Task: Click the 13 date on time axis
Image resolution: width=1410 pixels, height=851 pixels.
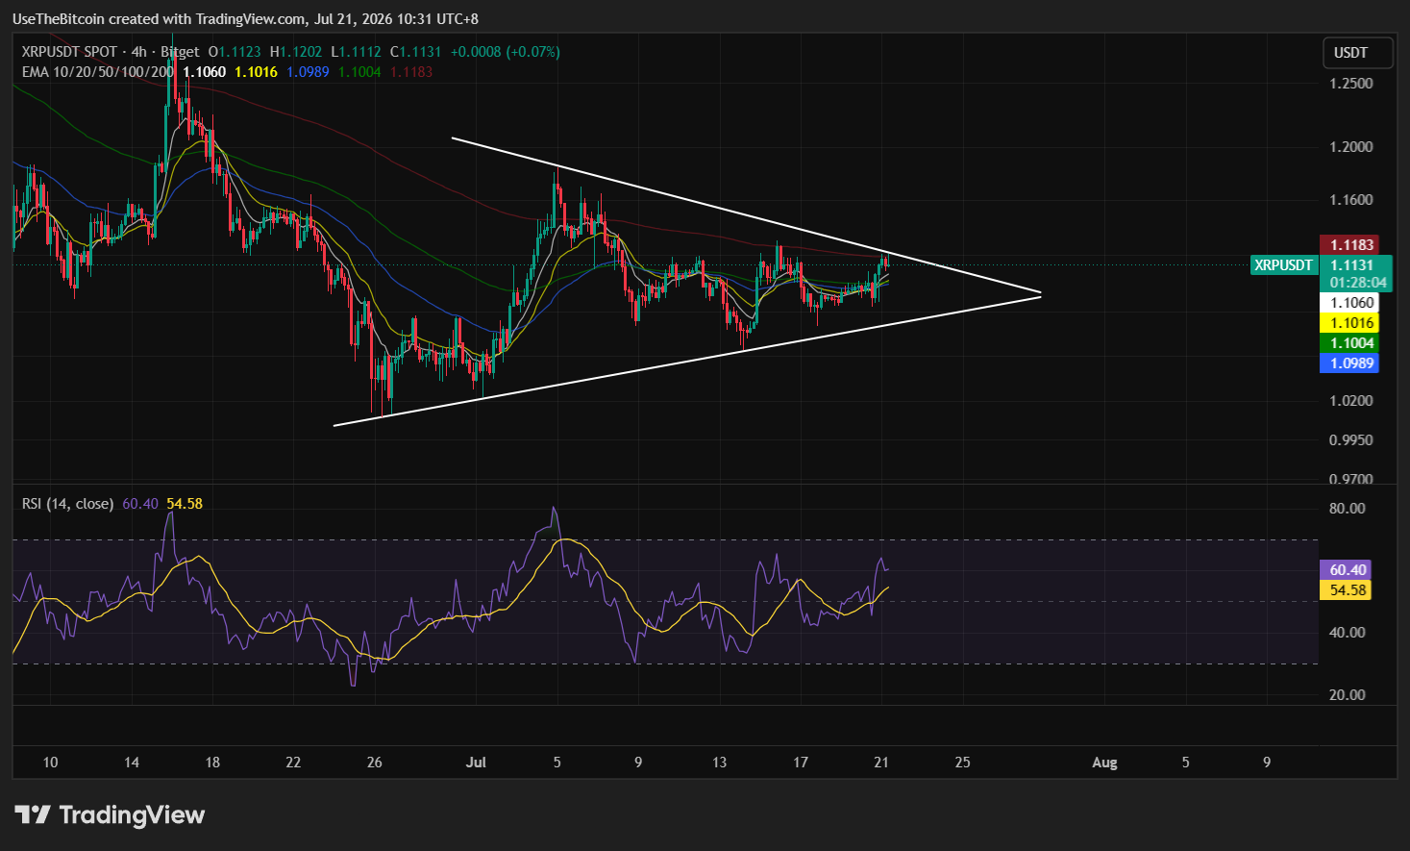Action: click(719, 763)
